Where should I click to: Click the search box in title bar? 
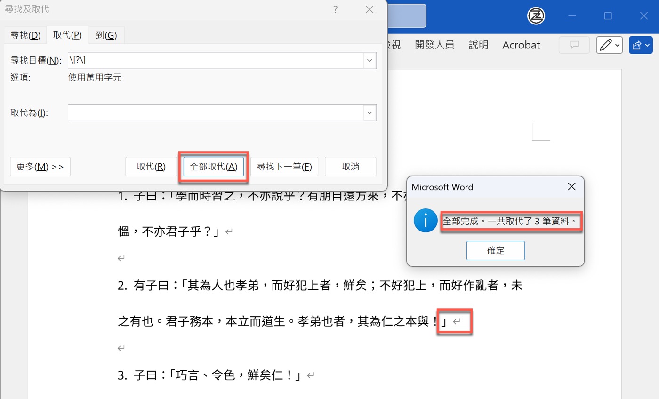[407, 16]
